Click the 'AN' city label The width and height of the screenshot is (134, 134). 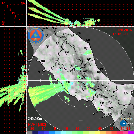(x=88, y=40)
